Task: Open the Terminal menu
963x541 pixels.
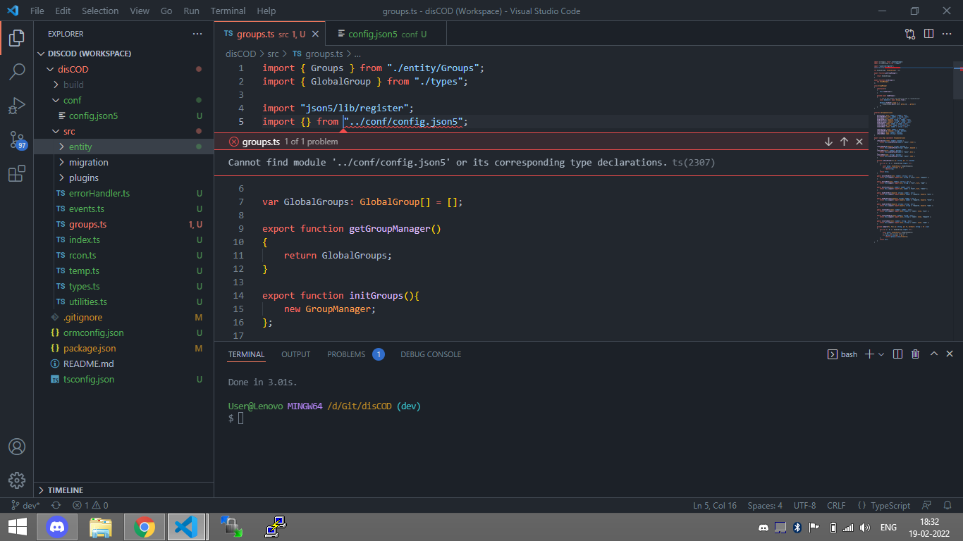Action: (228, 11)
